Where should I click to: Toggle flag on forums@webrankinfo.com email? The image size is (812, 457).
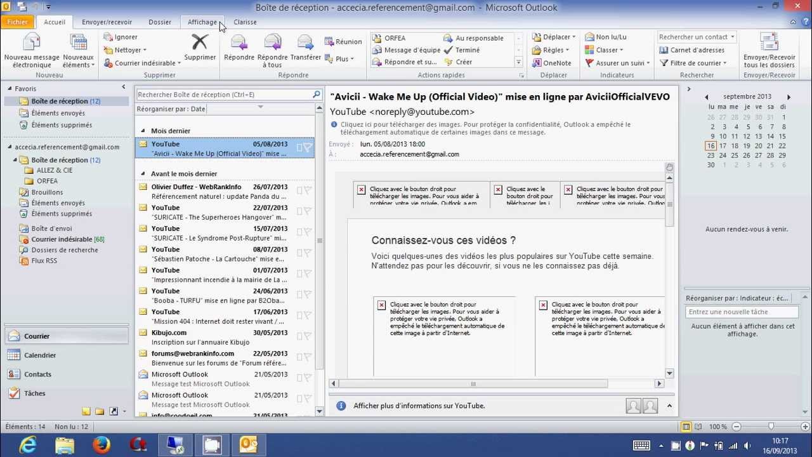[307, 357]
